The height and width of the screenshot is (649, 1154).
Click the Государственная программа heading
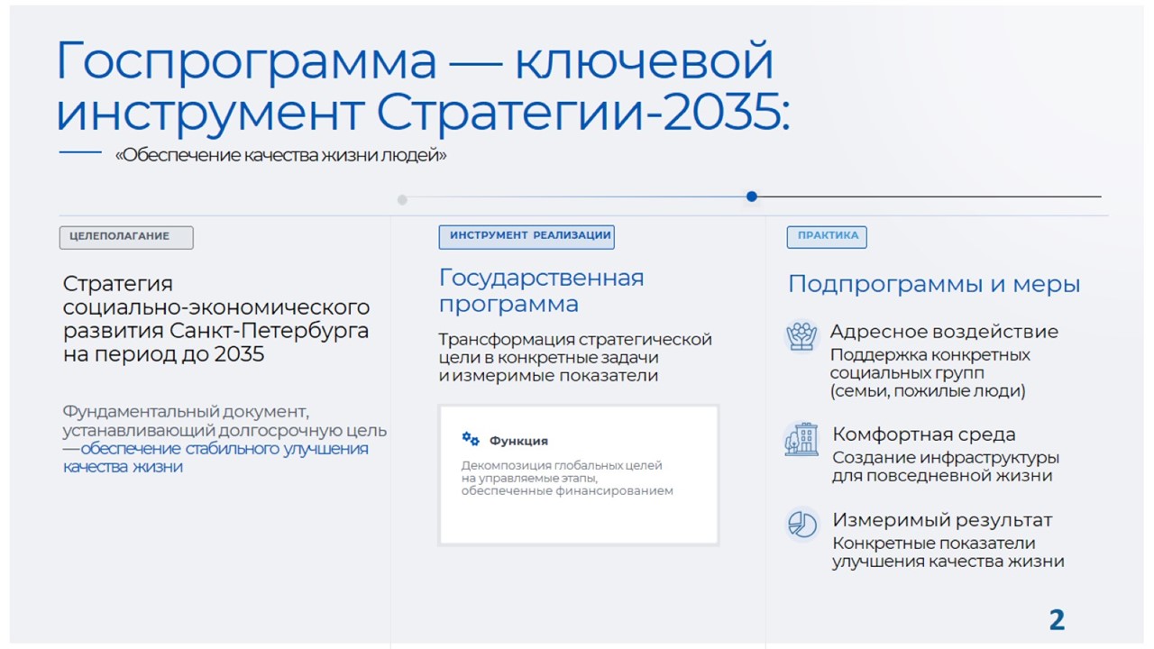click(x=541, y=290)
